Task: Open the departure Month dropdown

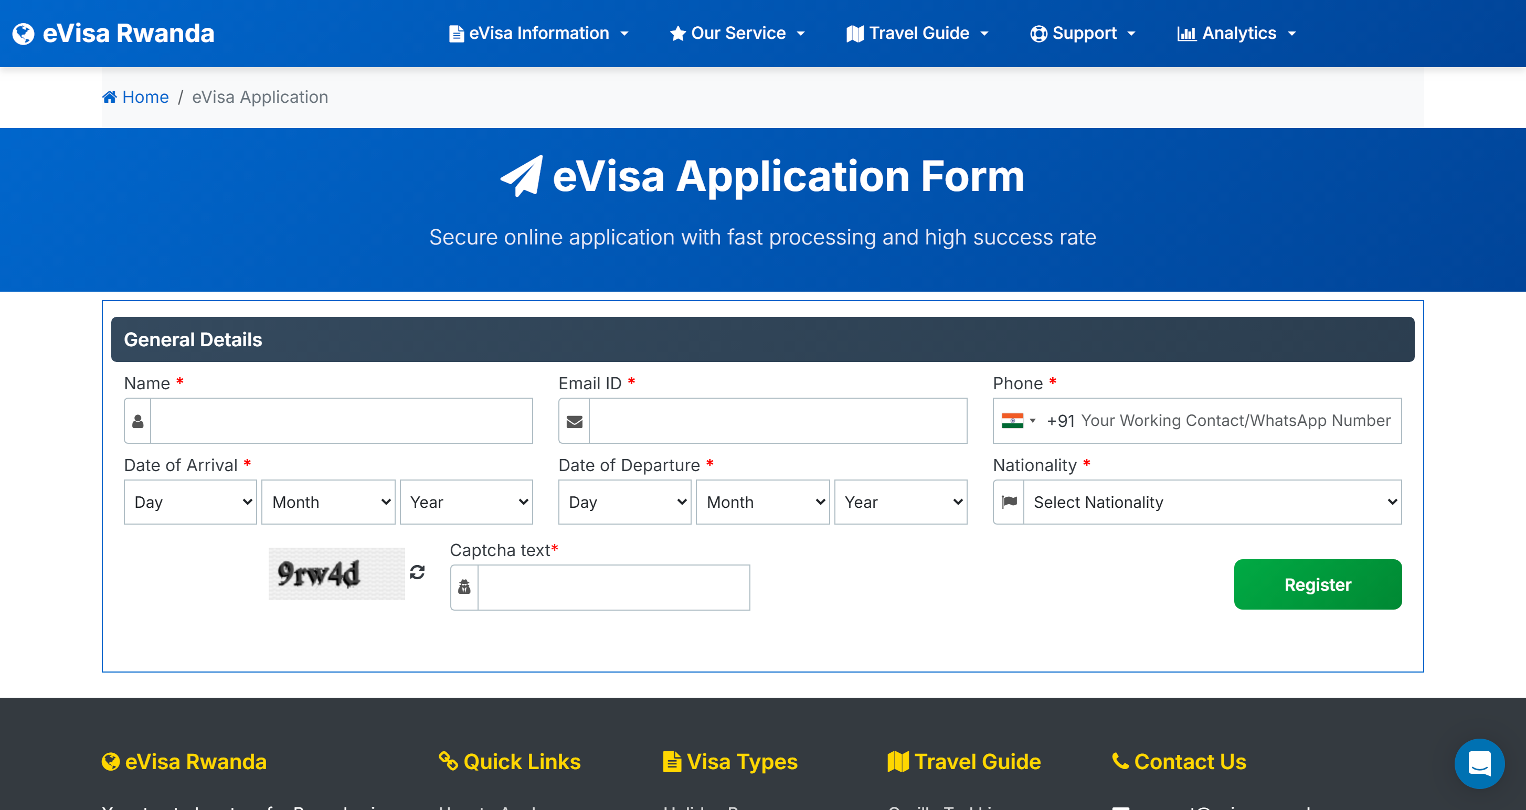Action: coord(762,502)
